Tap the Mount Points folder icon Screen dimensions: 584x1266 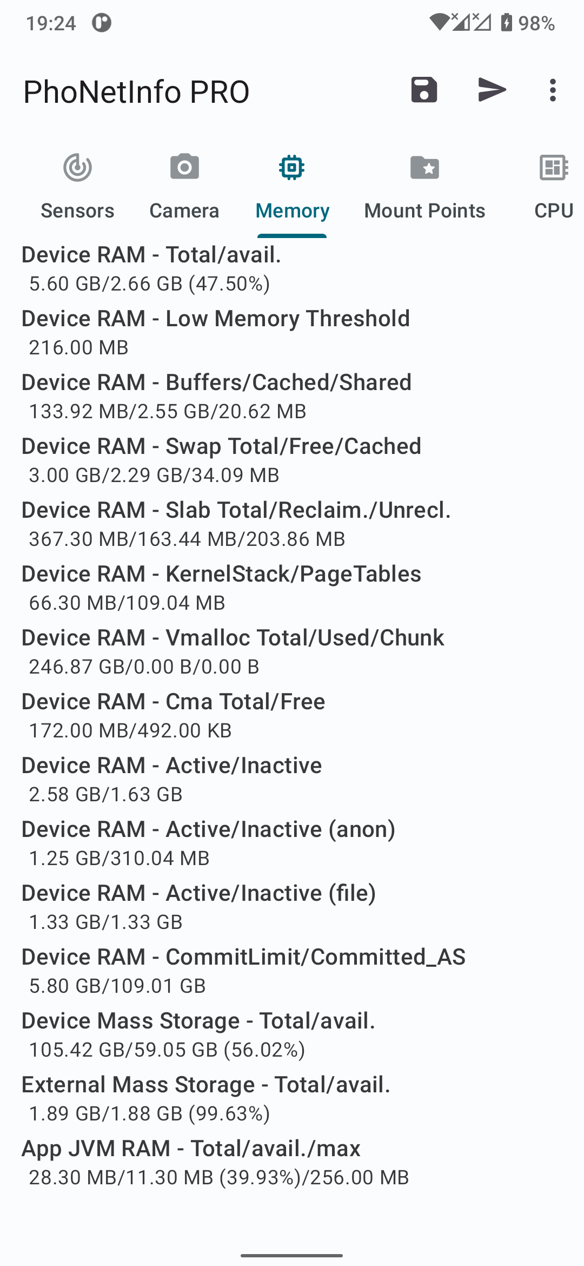(424, 167)
